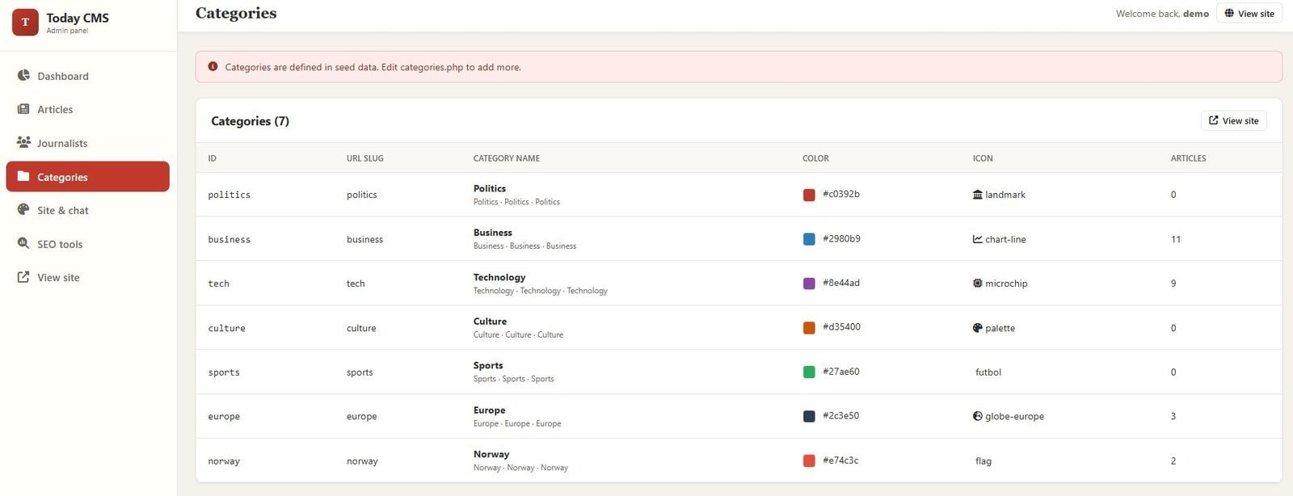Open the Dashboard menu item
This screenshot has height=496, width=1293.
tap(88, 76)
